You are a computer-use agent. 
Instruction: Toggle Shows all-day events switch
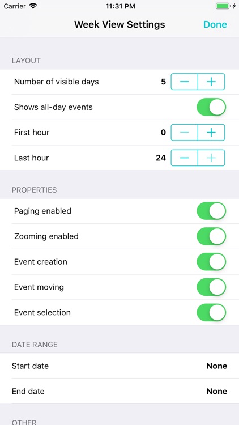pyautogui.click(x=211, y=107)
